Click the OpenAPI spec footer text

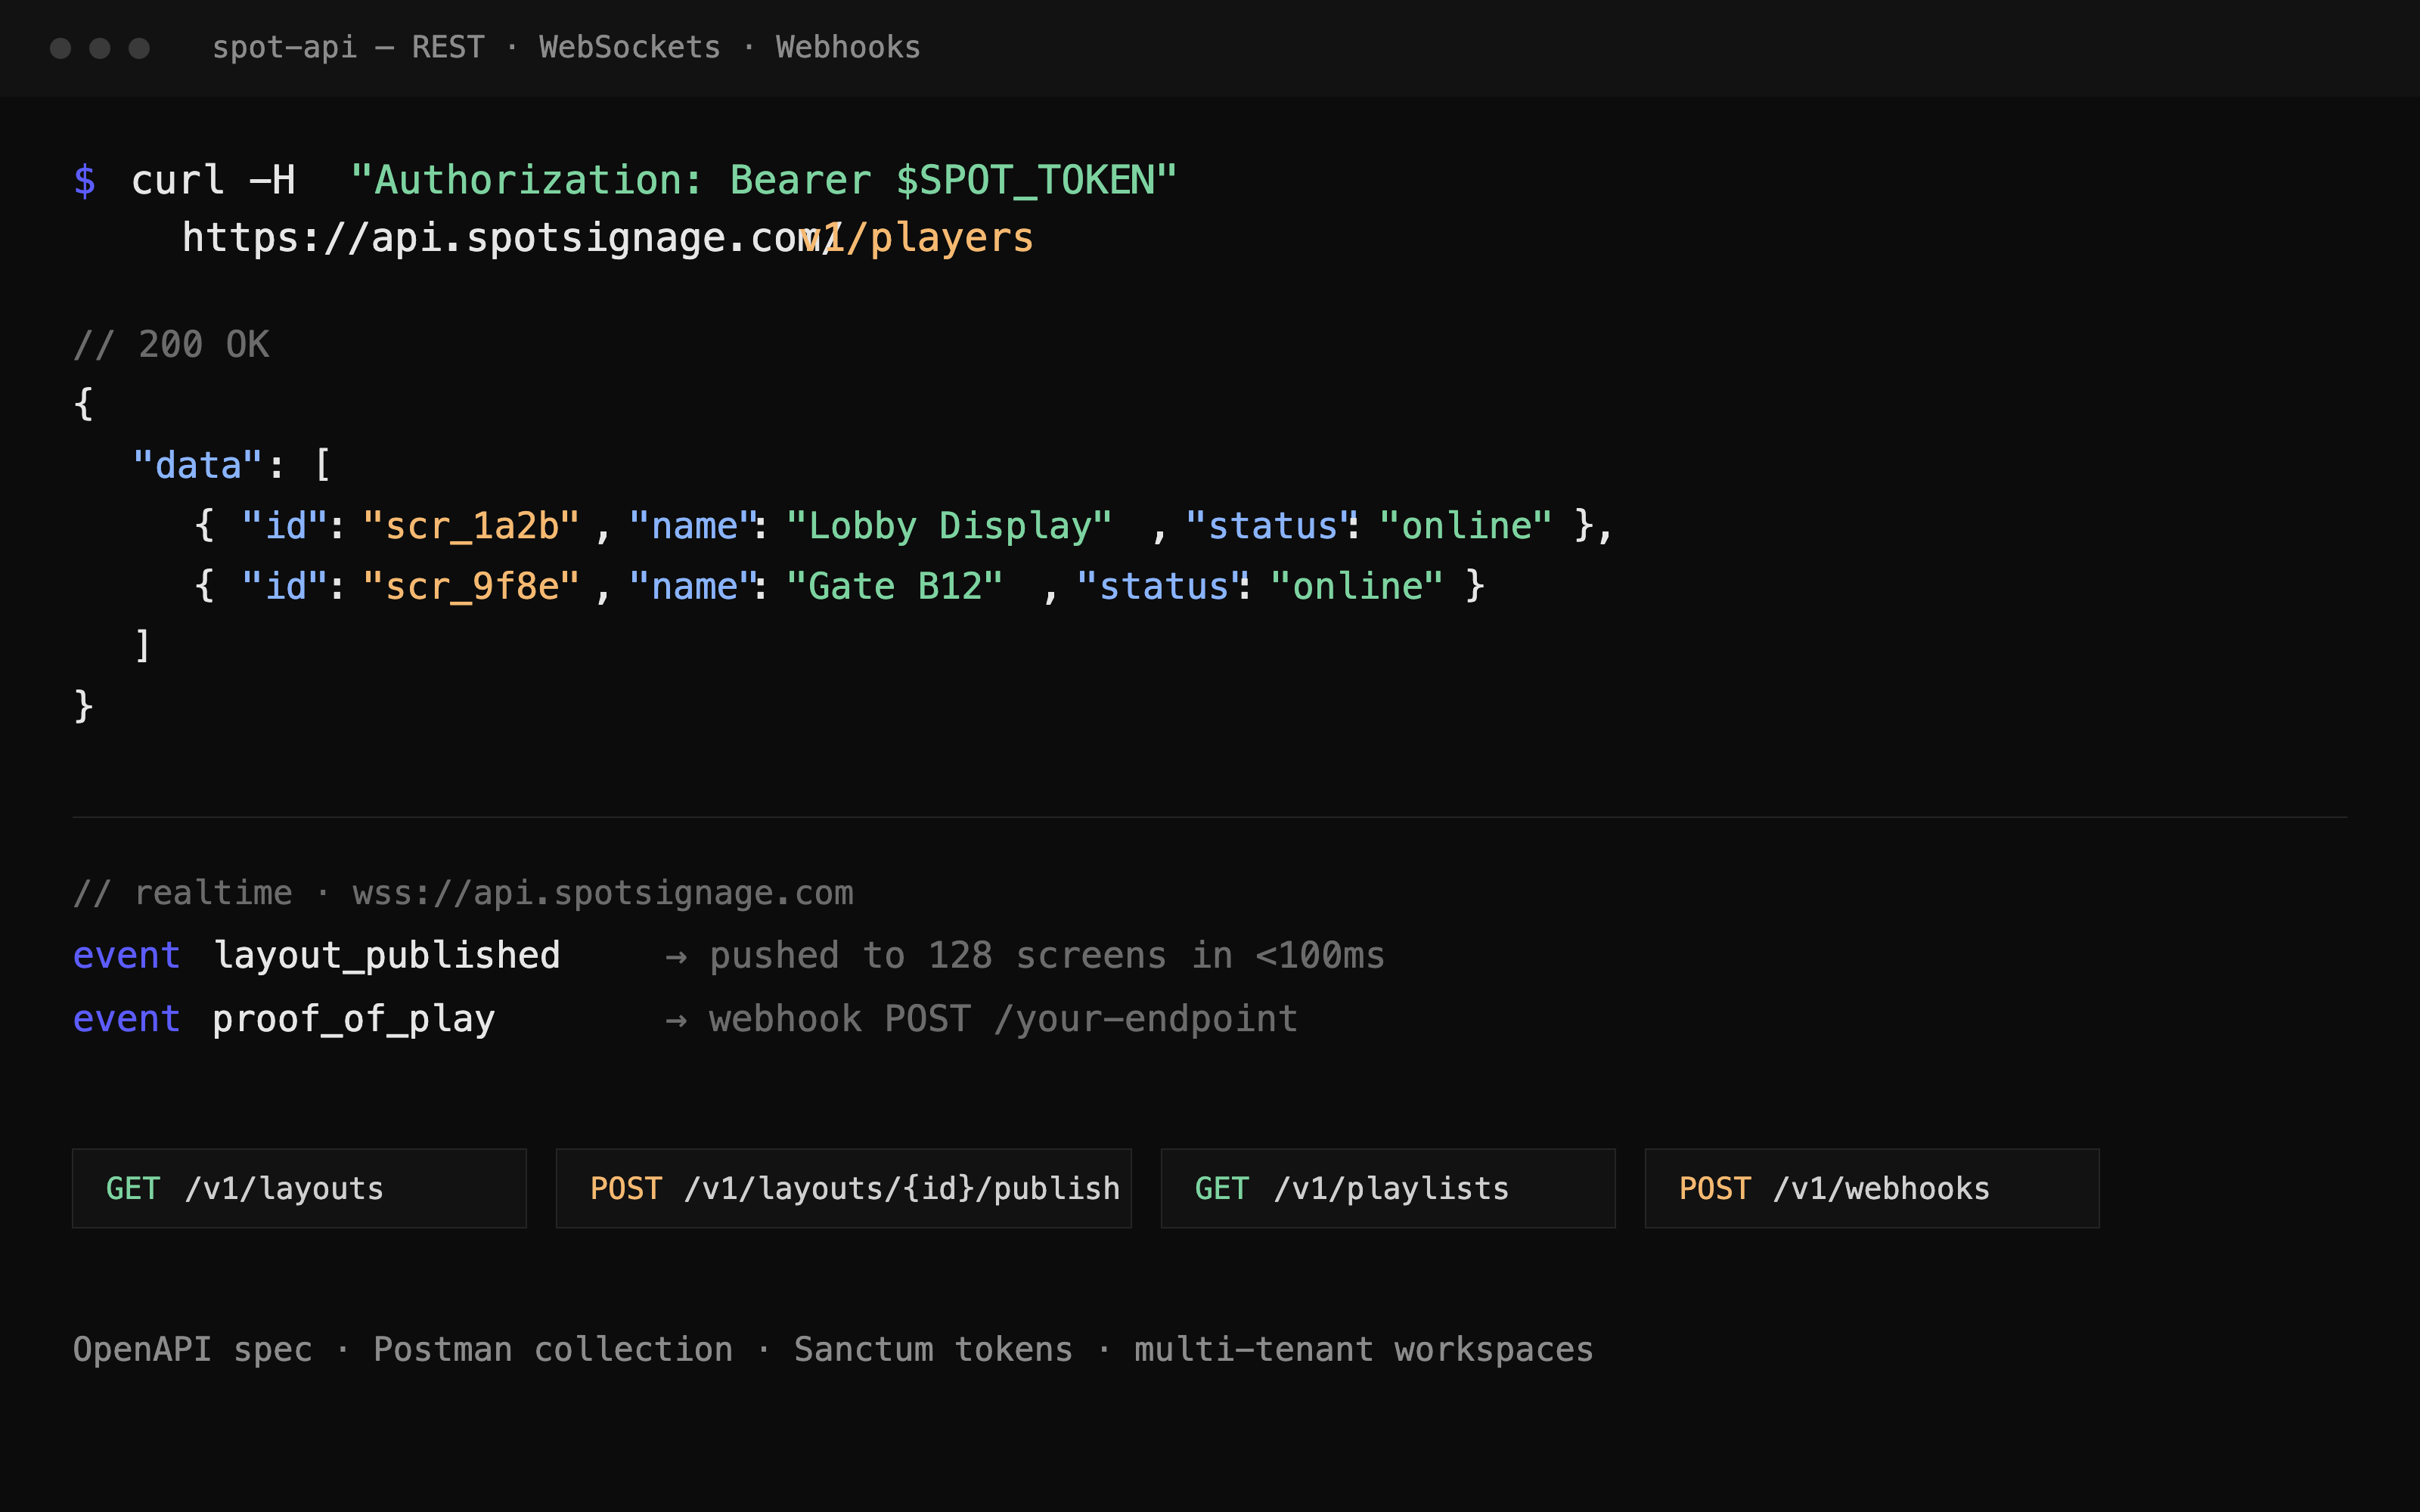pos(193,1349)
